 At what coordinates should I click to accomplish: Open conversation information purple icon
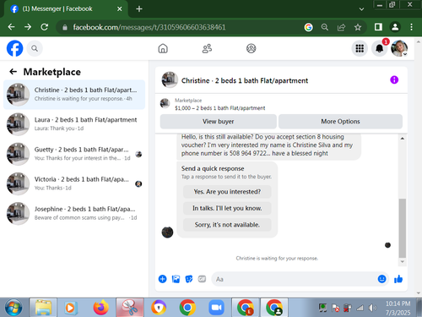click(394, 80)
